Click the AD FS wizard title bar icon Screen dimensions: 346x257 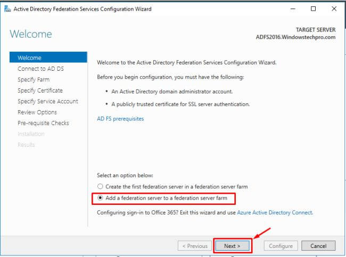(7, 9)
